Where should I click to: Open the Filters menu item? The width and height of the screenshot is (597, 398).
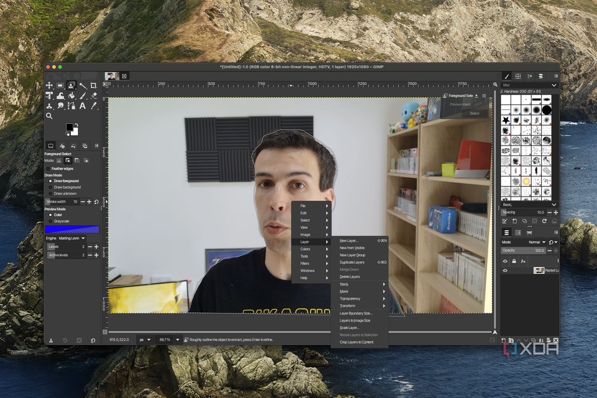click(311, 264)
